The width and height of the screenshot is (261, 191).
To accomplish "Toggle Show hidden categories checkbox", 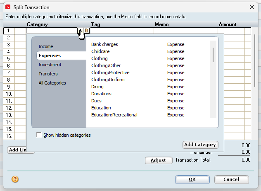I will pyautogui.click(x=39, y=135).
